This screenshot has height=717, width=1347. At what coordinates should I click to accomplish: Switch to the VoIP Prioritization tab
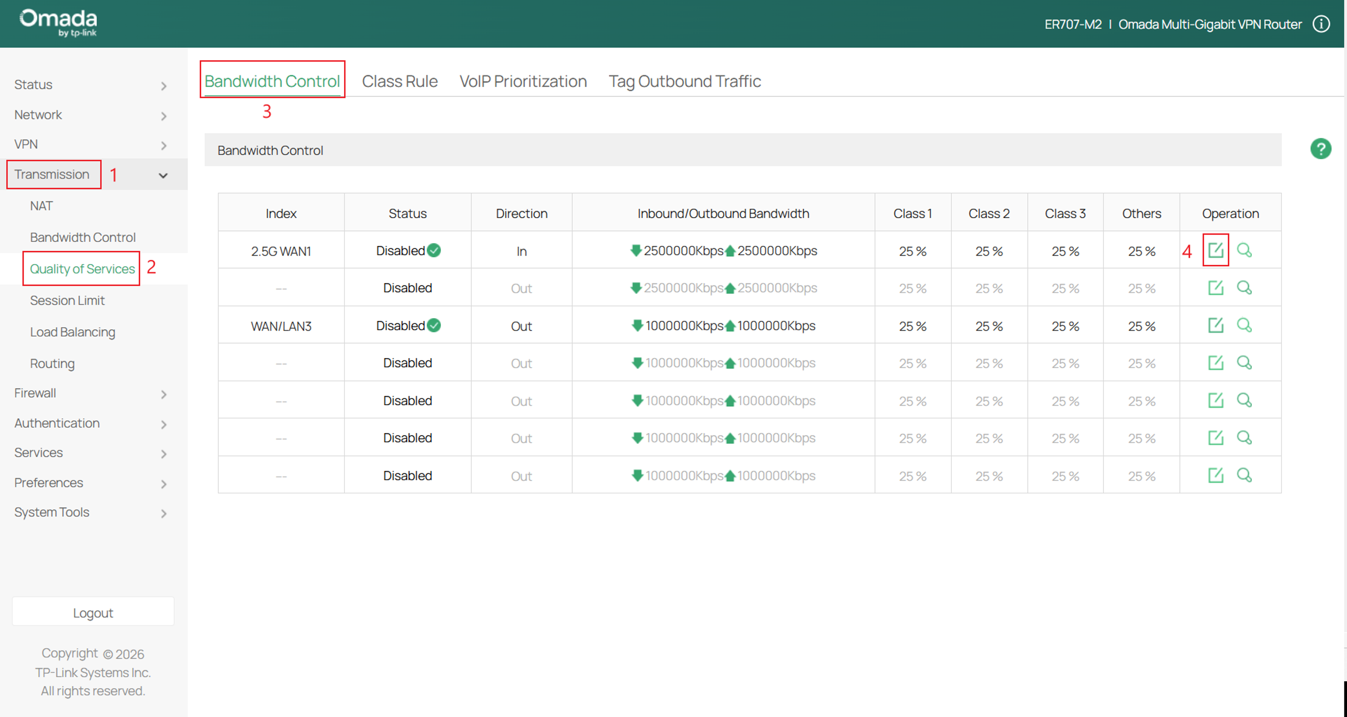[x=523, y=81]
